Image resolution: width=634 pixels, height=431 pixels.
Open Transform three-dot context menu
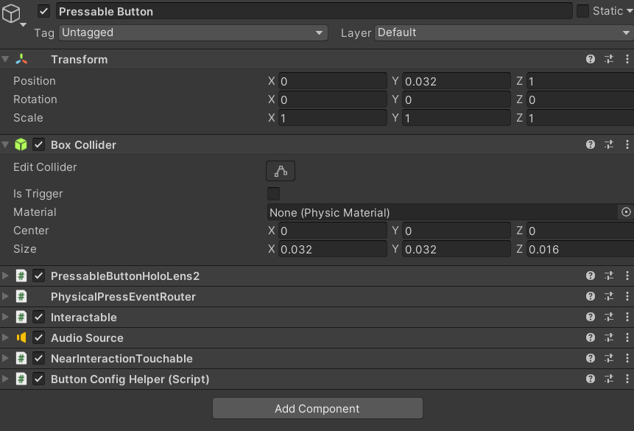coord(627,59)
